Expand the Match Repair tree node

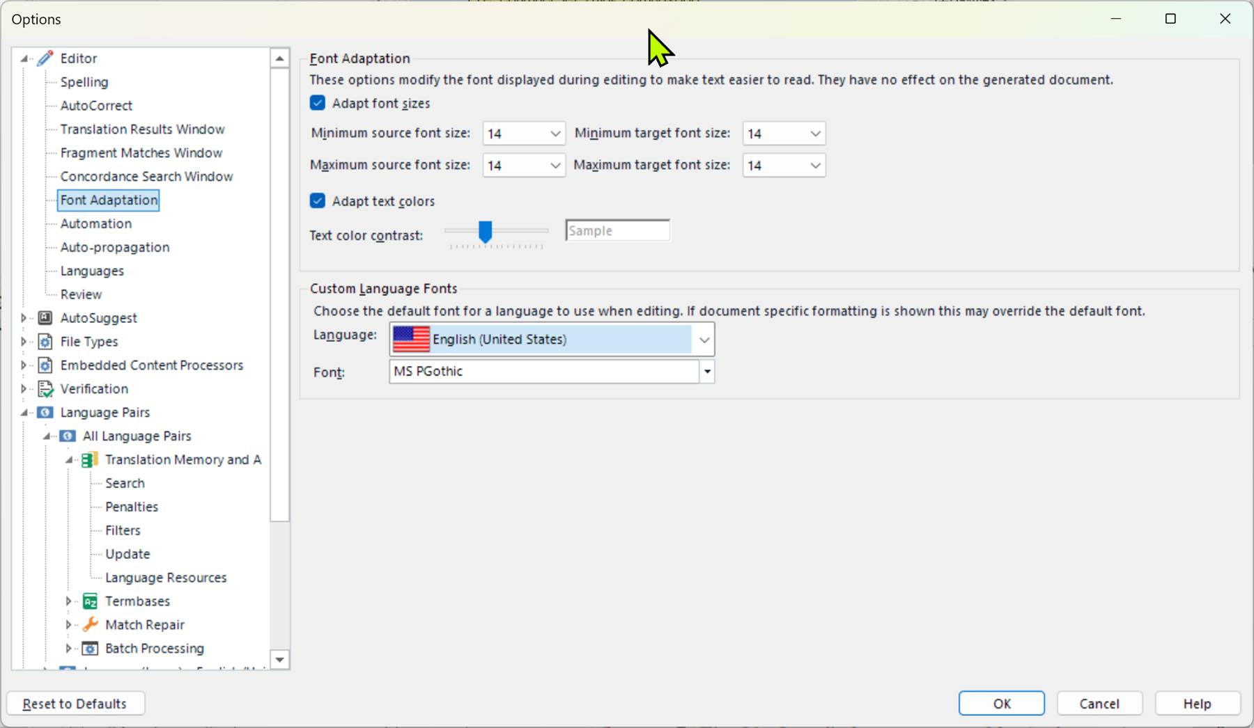pyautogui.click(x=69, y=625)
